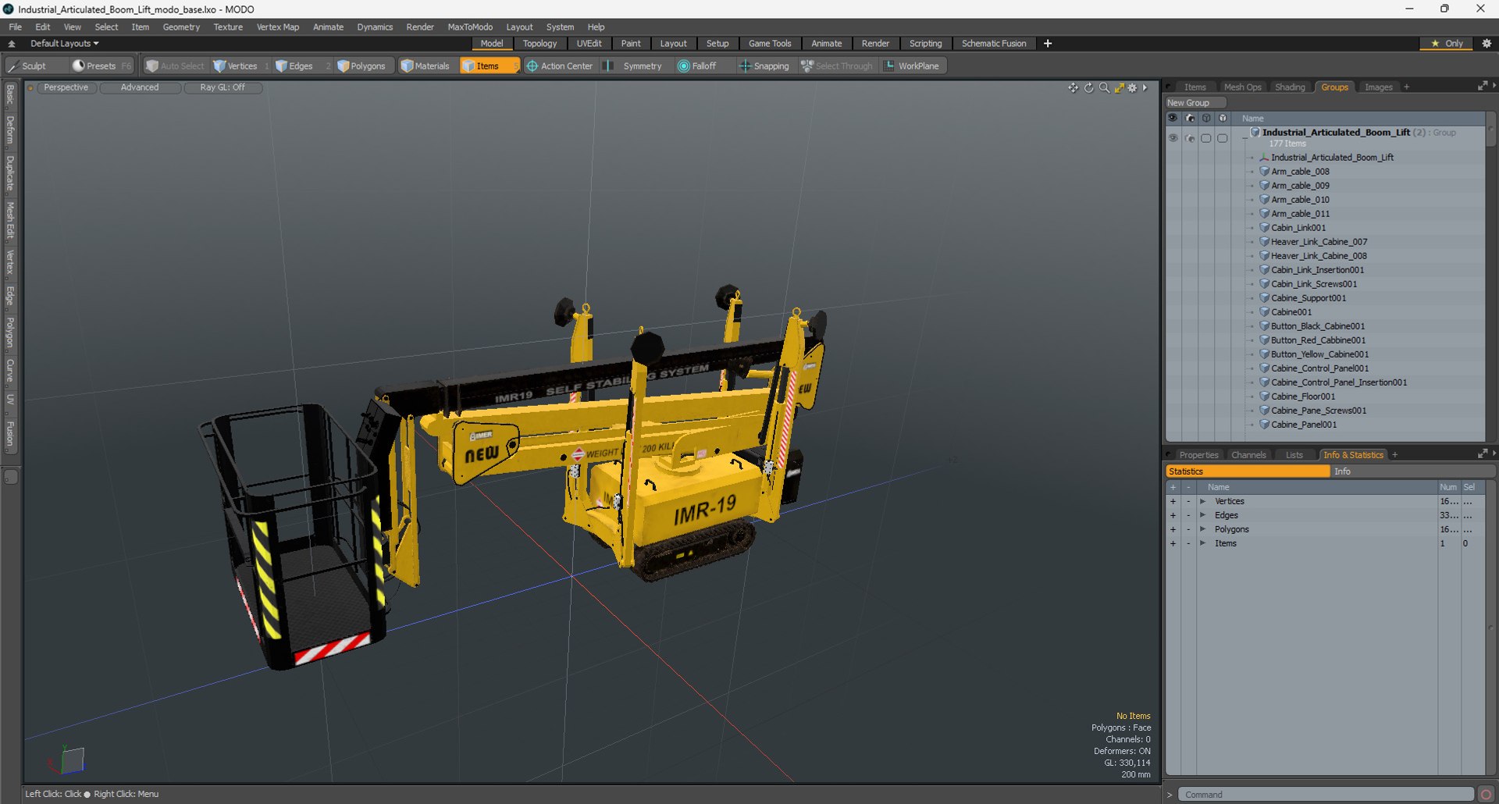Toggle Snapping
The width and height of the screenshot is (1499, 804).
pos(764,66)
